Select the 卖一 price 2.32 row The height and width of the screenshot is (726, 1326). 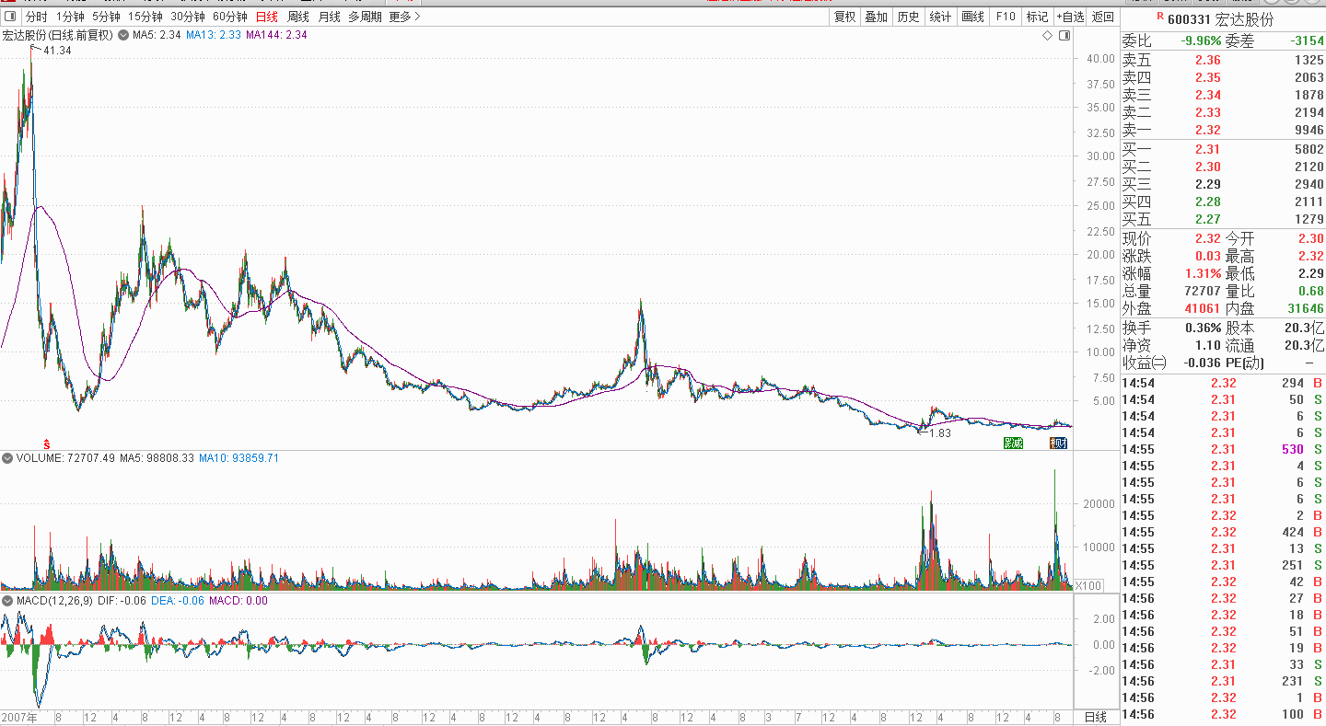1223,130
